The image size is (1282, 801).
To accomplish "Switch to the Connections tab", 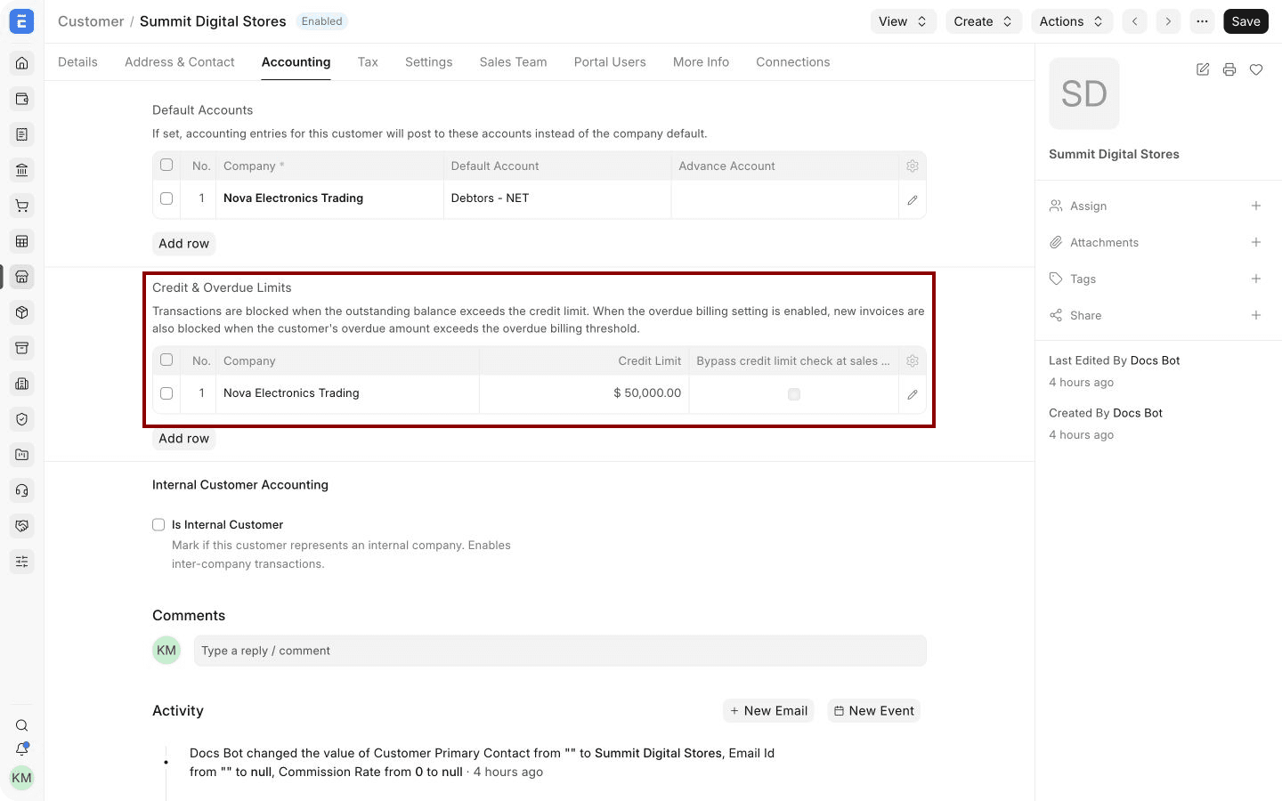I will click(793, 62).
